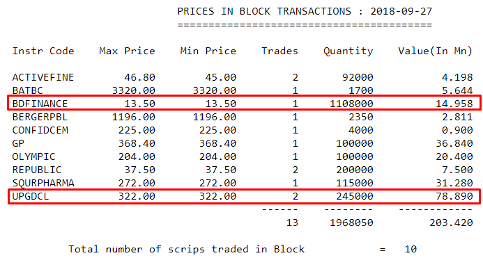Click BATBC max price 3320.00
Viewport: 483px width, 258px height.
(x=133, y=90)
